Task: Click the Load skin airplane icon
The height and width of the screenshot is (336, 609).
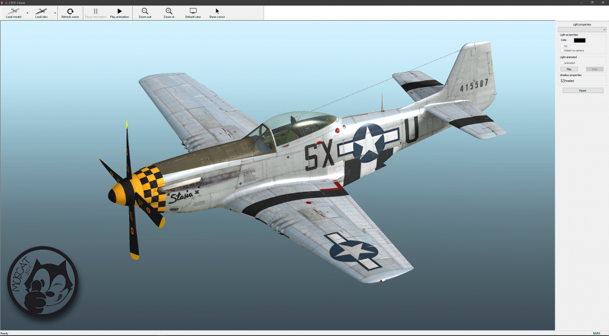Action: (x=41, y=12)
